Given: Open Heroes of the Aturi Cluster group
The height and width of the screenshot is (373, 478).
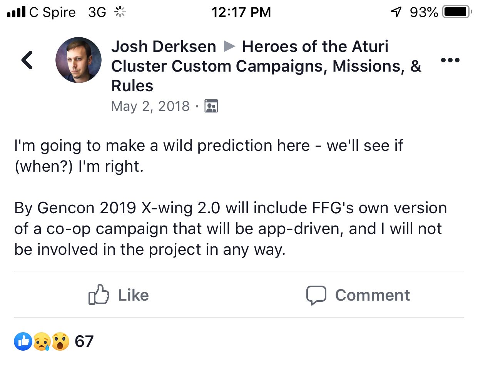Looking at the screenshot, I should (x=266, y=66).
